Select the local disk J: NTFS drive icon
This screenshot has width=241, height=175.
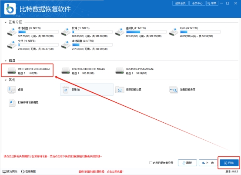[66, 44]
